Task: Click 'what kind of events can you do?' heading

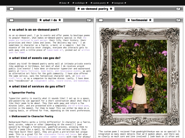Action: (x=35, y=58)
